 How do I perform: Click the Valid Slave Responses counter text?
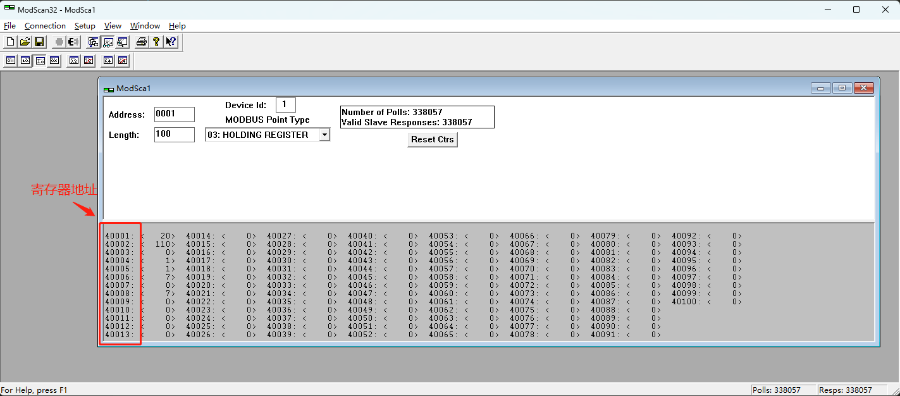pyautogui.click(x=407, y=122)
